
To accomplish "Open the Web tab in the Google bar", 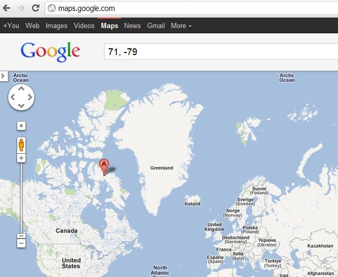I will coord(32,25).
